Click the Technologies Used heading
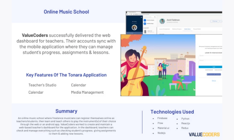 (x=172, y=112)
